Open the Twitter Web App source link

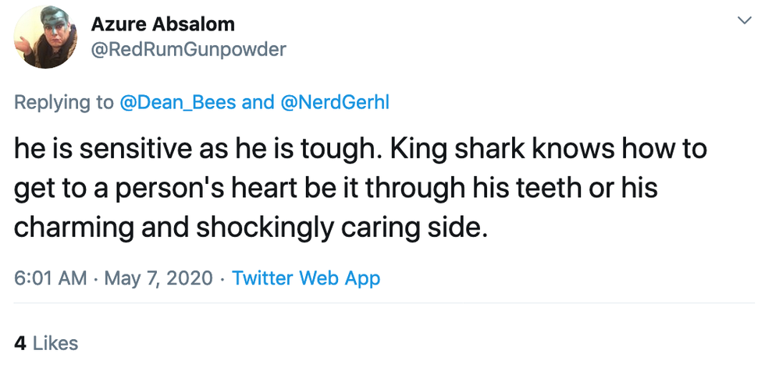[x=306, y=278]
